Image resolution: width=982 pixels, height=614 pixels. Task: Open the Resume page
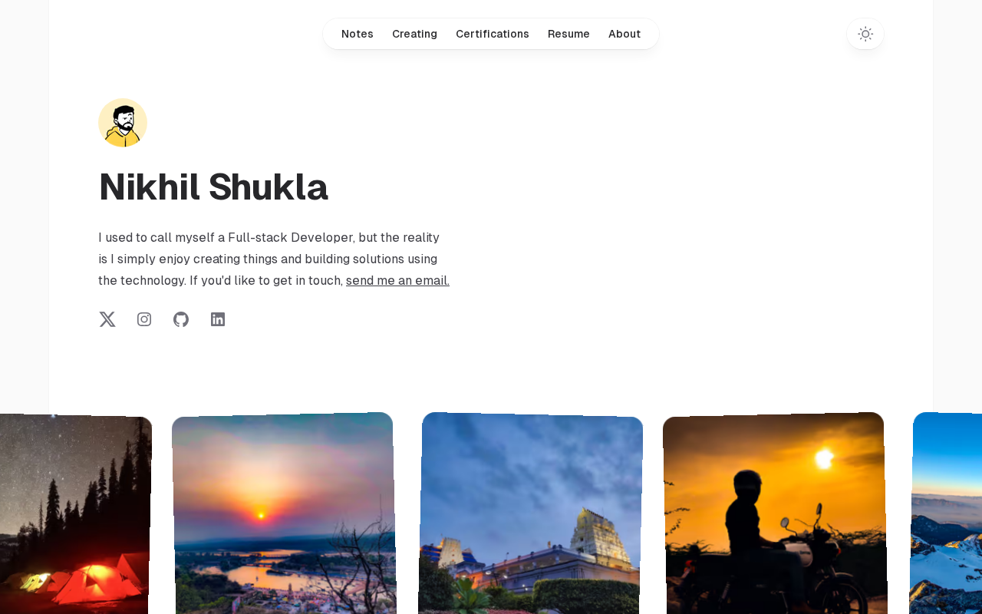tap(568, 34)
